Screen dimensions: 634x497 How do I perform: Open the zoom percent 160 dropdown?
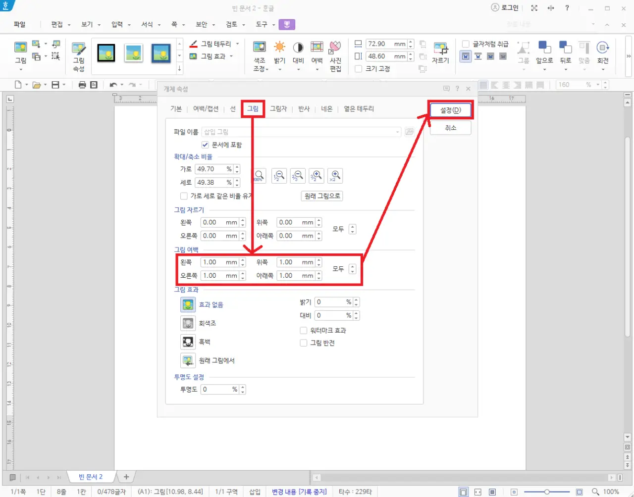[598, 85]
